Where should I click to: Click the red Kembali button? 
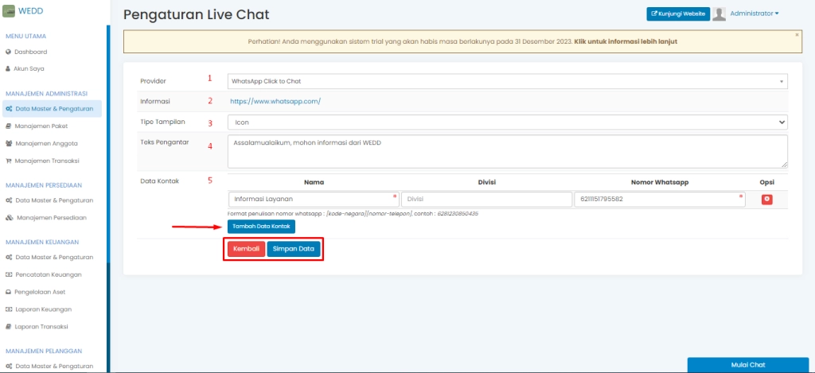pos(246,249)
